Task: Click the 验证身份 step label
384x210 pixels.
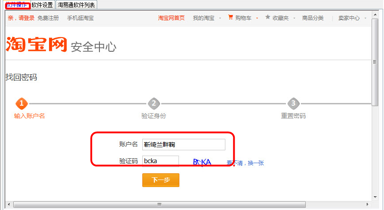Action: tap(154, 116)
